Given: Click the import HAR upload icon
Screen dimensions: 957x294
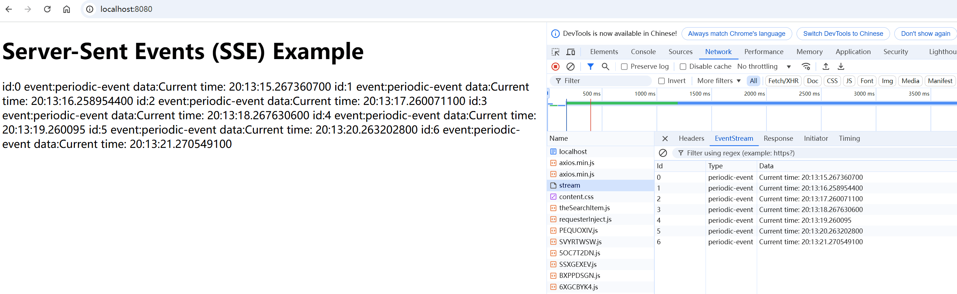Looking at the screenshot, I should coord(826,67).
